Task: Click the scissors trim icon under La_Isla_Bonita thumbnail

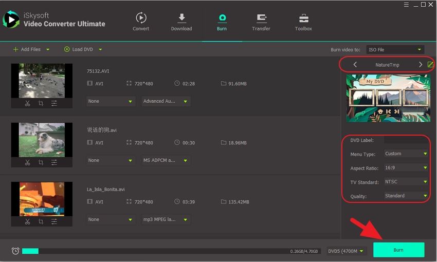Action: [28, 221]
